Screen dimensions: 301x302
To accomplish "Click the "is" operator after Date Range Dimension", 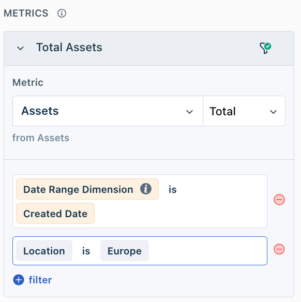I will 173,189.
